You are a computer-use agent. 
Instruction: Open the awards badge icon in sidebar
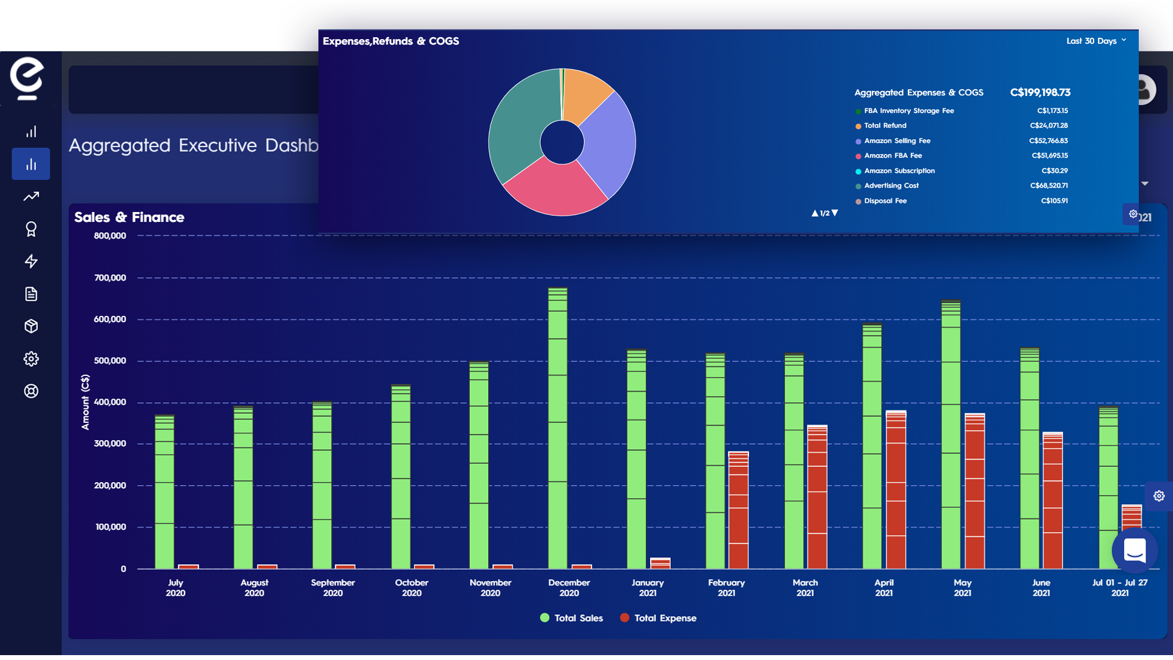31,229
